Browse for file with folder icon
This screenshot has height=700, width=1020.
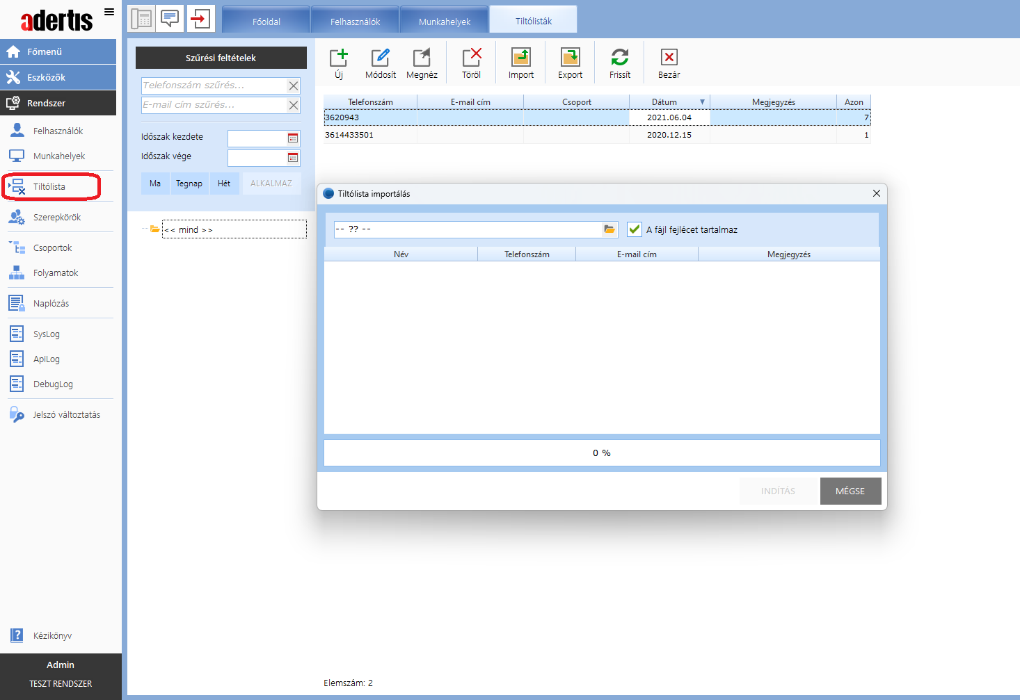[609, 229]
